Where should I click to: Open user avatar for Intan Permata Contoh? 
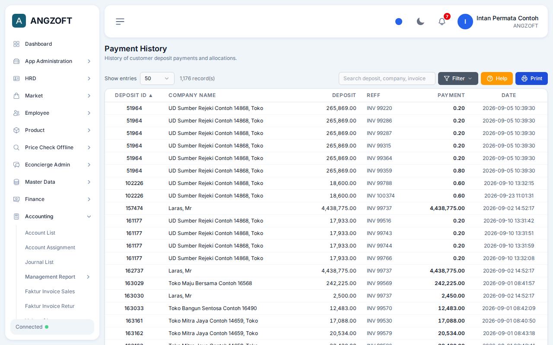(465, 22)
